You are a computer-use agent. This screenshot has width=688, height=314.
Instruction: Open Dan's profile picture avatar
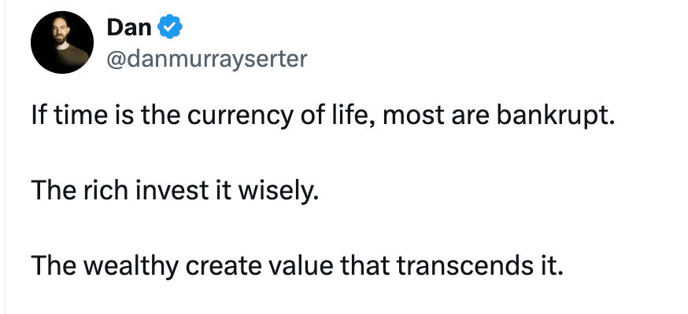point(62,42)
